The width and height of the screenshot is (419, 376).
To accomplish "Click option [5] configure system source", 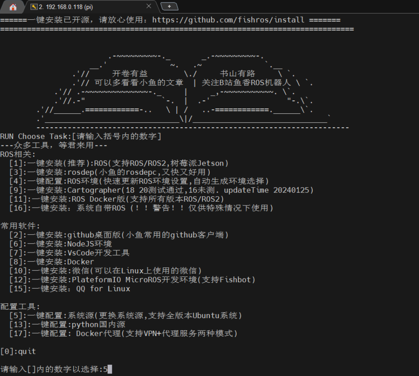I will (126, 316).
